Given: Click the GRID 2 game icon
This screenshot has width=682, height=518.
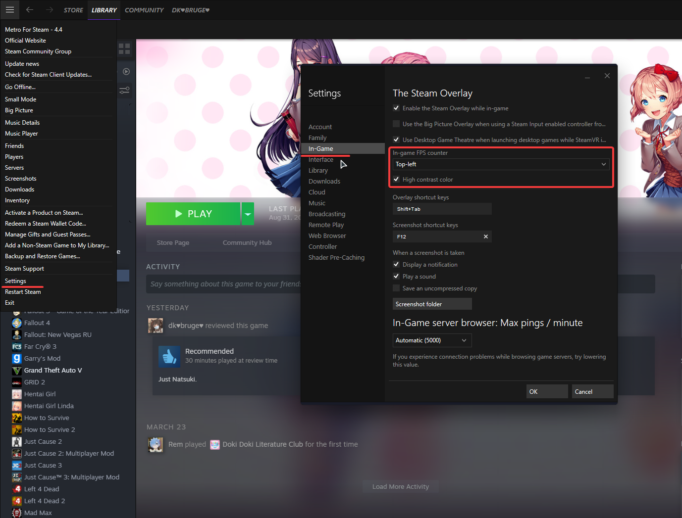Looking at the screenshot, I should pos(17,382).
